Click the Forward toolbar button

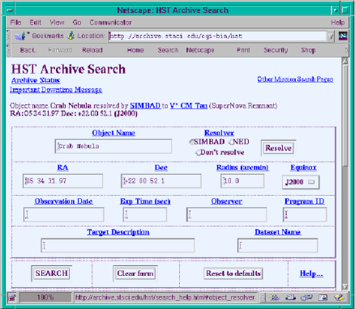tap(60, 50)
